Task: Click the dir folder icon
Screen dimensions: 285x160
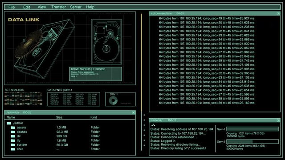Action: (13, 136)
